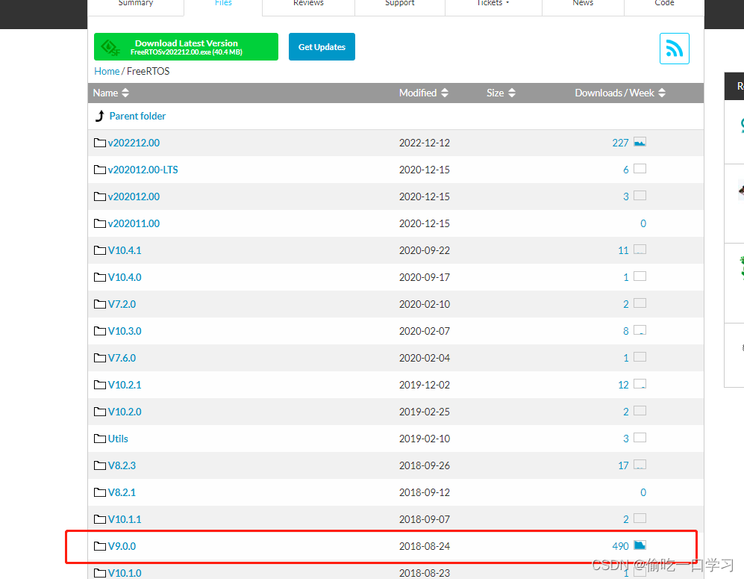Open the v202012.00-LTS folder
The width and height of the screenshot is (744, 579).
[143, 170]
